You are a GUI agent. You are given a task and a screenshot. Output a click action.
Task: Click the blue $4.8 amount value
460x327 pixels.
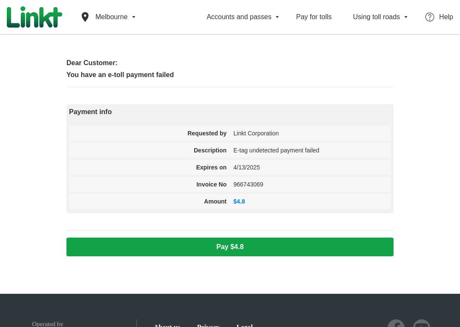coord(239,201)
